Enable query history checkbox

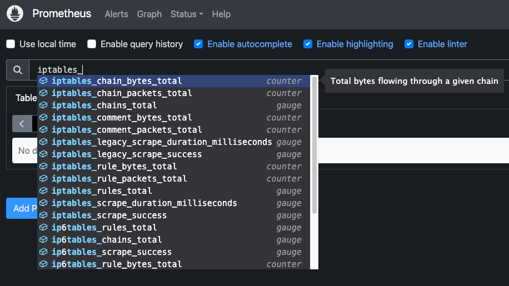tap(92, 44)
